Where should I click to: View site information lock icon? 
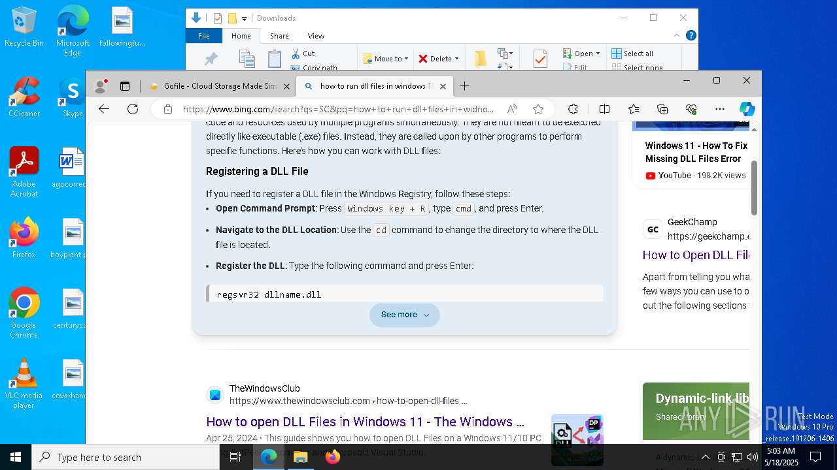point(168,109)
